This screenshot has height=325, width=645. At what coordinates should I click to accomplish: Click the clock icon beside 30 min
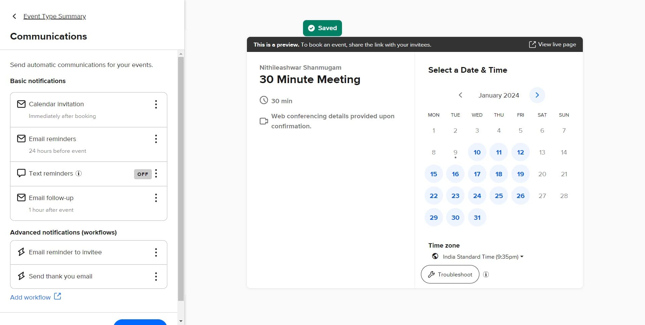[x=264, y=100]
